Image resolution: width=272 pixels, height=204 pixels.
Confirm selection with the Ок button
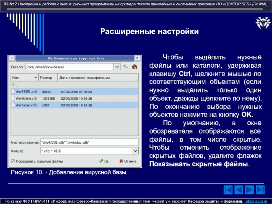point(104,161)
